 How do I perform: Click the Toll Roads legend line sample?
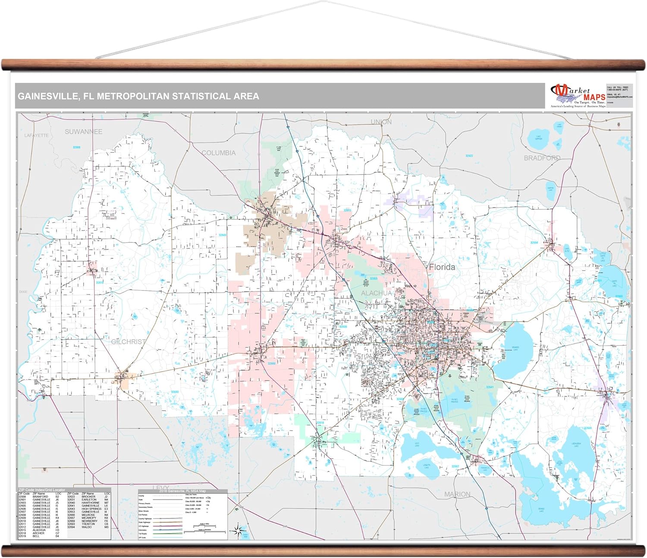pos(167,534)
